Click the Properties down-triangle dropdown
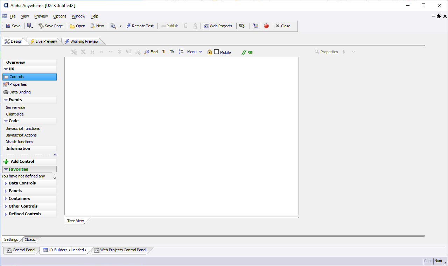This screenshot has height=266, width=448. pos(353,52)
